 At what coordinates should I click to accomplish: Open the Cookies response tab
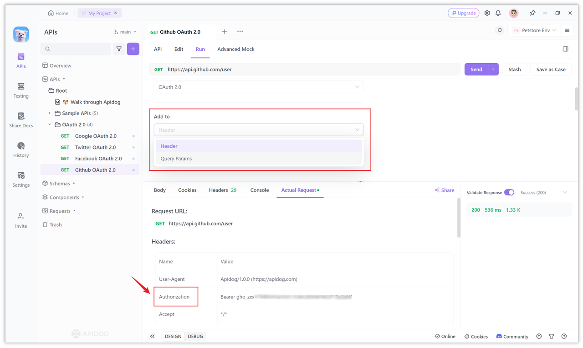(187, 190)
